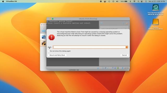Image resolution: width=167 pixels, height=93 pixels.
Task: Click the Mount and Retry Boot button
Action: [57, 55]
